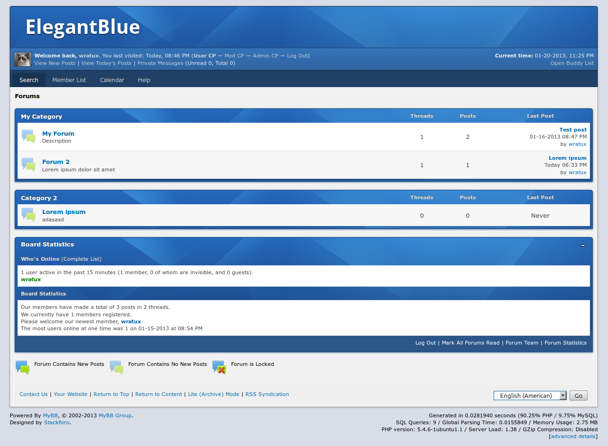Open the Forum Team page
The image size is (608, 446).
(522, 343)
